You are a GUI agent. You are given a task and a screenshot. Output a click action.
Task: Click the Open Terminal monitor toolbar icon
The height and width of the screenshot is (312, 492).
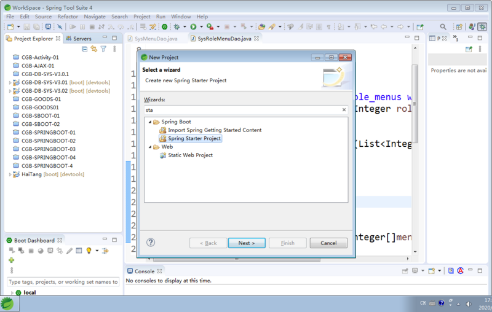(x=48, y=27)
